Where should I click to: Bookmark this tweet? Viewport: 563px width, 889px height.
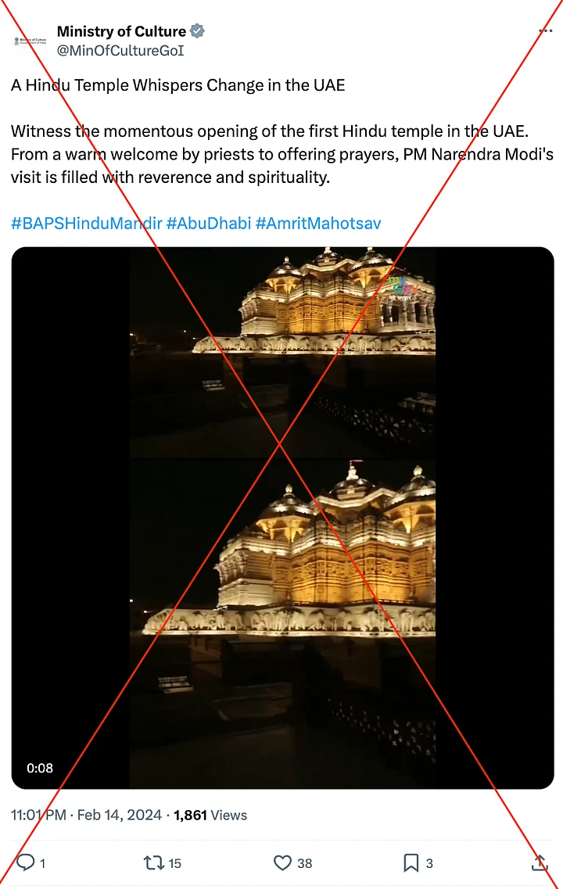tap(411, 863)
